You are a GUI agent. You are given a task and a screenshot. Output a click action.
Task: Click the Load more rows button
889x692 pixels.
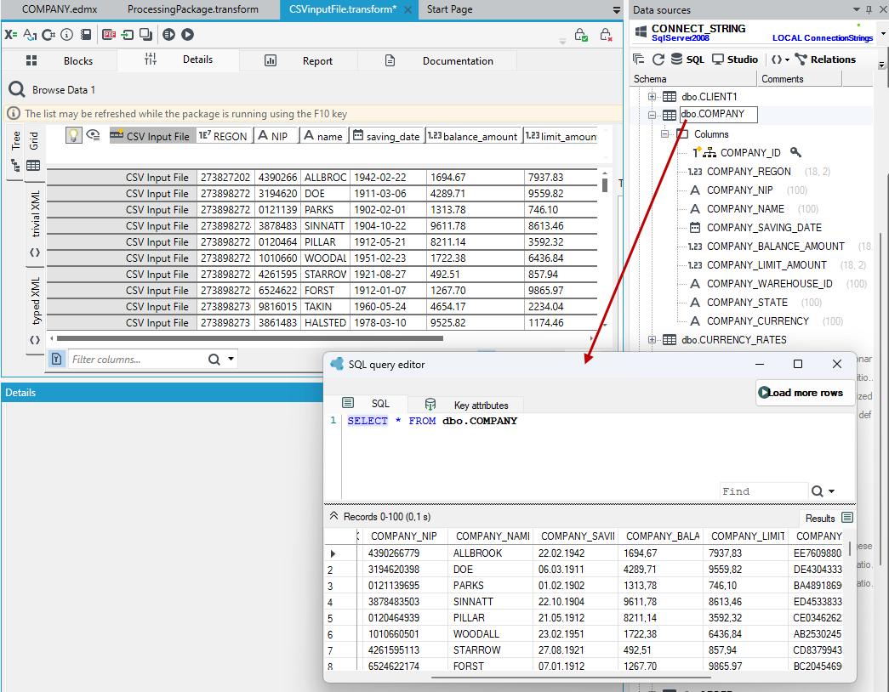pyautogui.click(x=805, y=393)
